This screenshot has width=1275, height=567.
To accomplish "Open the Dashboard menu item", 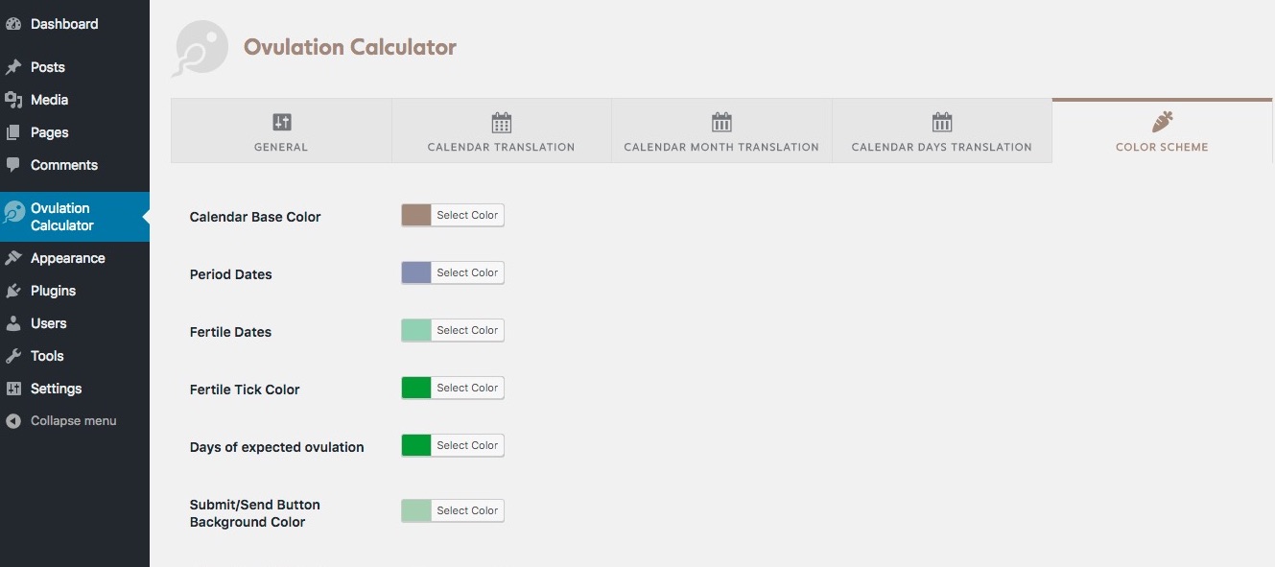I will pyautogui.click(x=75, y=24).
